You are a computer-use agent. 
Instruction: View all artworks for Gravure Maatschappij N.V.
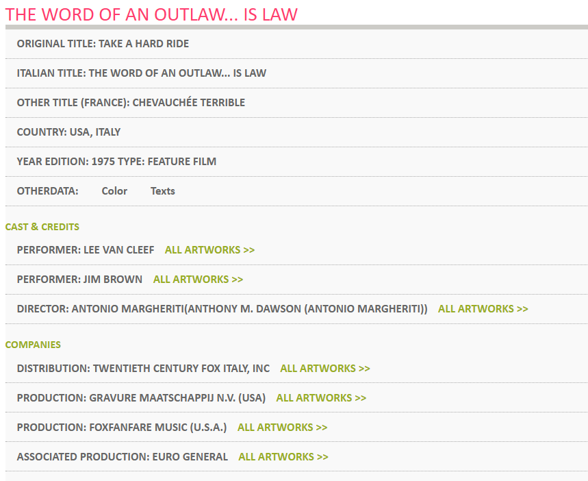321,398
